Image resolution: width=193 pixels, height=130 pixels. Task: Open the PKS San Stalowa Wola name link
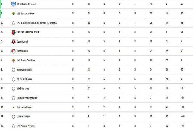coord(28,32)
